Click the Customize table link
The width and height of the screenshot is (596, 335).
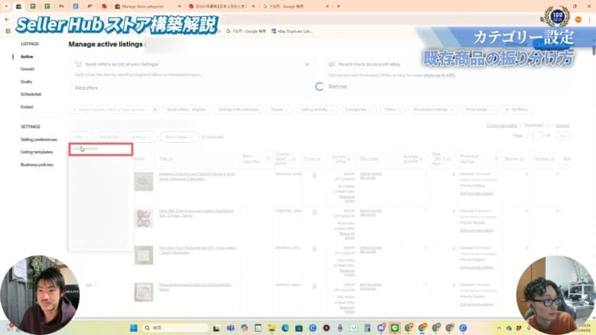coord(502,126)
